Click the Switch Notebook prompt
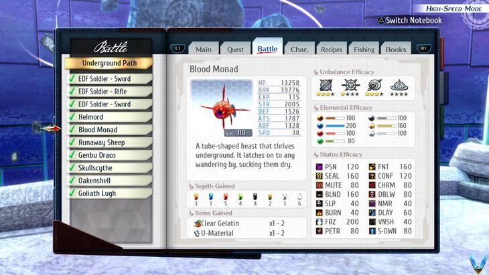The image size is (489, 275). click(x=410, y=20)
